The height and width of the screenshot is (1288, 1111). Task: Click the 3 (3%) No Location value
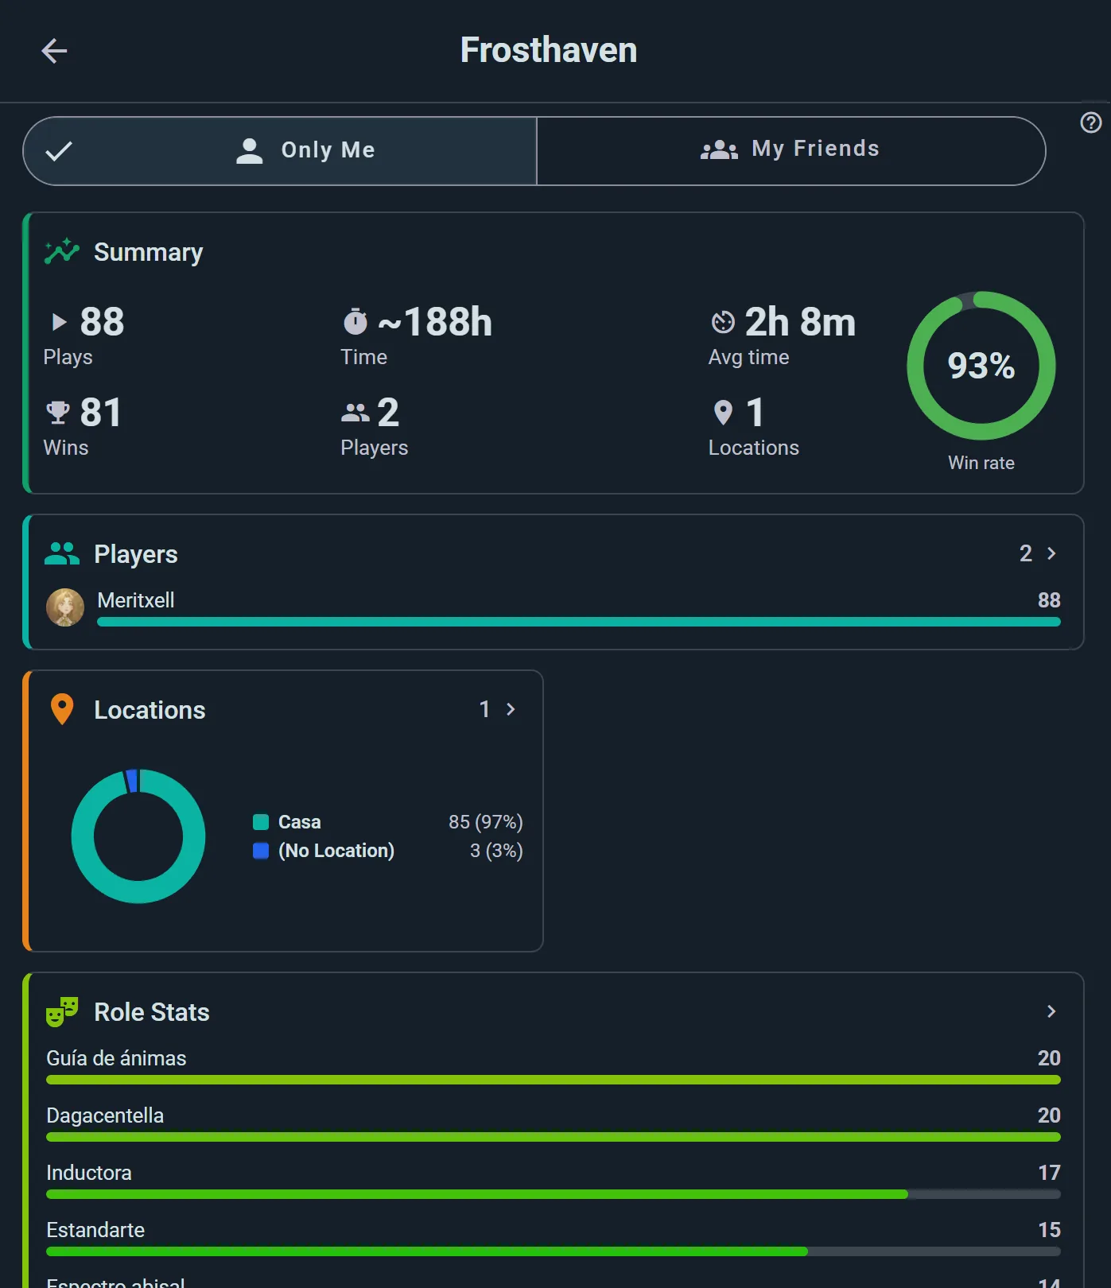496,851
